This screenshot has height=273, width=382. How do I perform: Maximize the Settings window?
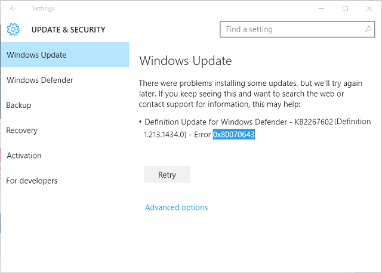pyautogui.click(x=345, y=8)
